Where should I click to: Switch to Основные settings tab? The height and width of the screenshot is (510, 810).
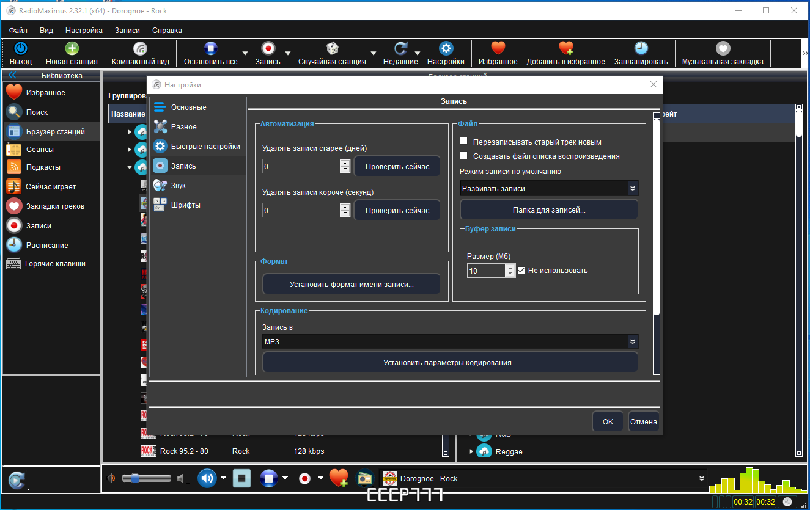click(x=198, y=107)
